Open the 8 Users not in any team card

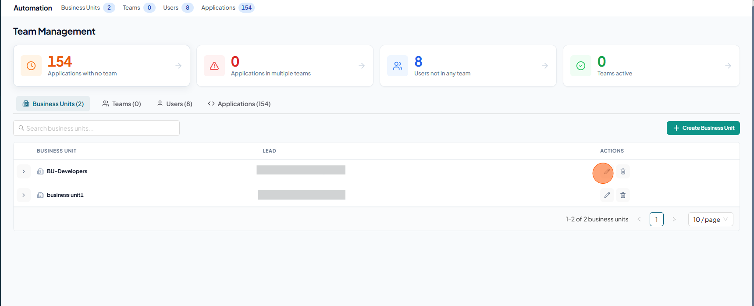click(x=468, y=66)
